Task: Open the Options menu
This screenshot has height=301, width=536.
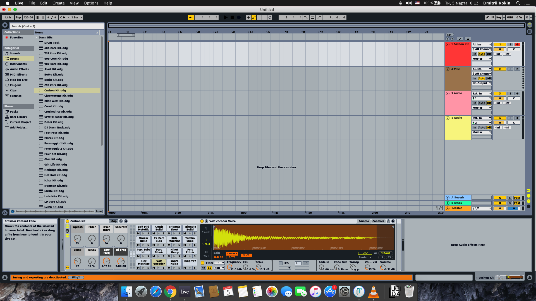Action: pyautogui.click(x=91, y=3)
